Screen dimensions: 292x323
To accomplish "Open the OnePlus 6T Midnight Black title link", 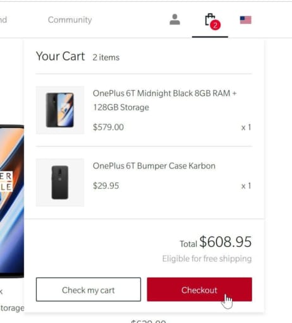I will [164, 100].
